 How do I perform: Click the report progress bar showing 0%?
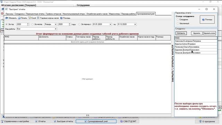[88, 115]
